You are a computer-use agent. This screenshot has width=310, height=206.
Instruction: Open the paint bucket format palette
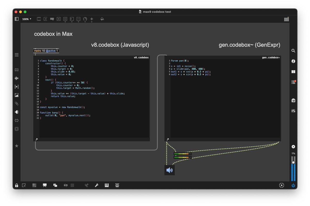[x=102, y=19]
